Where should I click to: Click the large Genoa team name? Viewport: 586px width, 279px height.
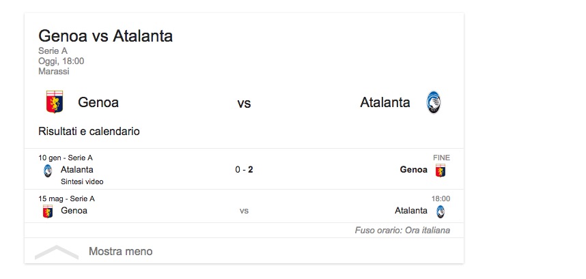point(98,102)
